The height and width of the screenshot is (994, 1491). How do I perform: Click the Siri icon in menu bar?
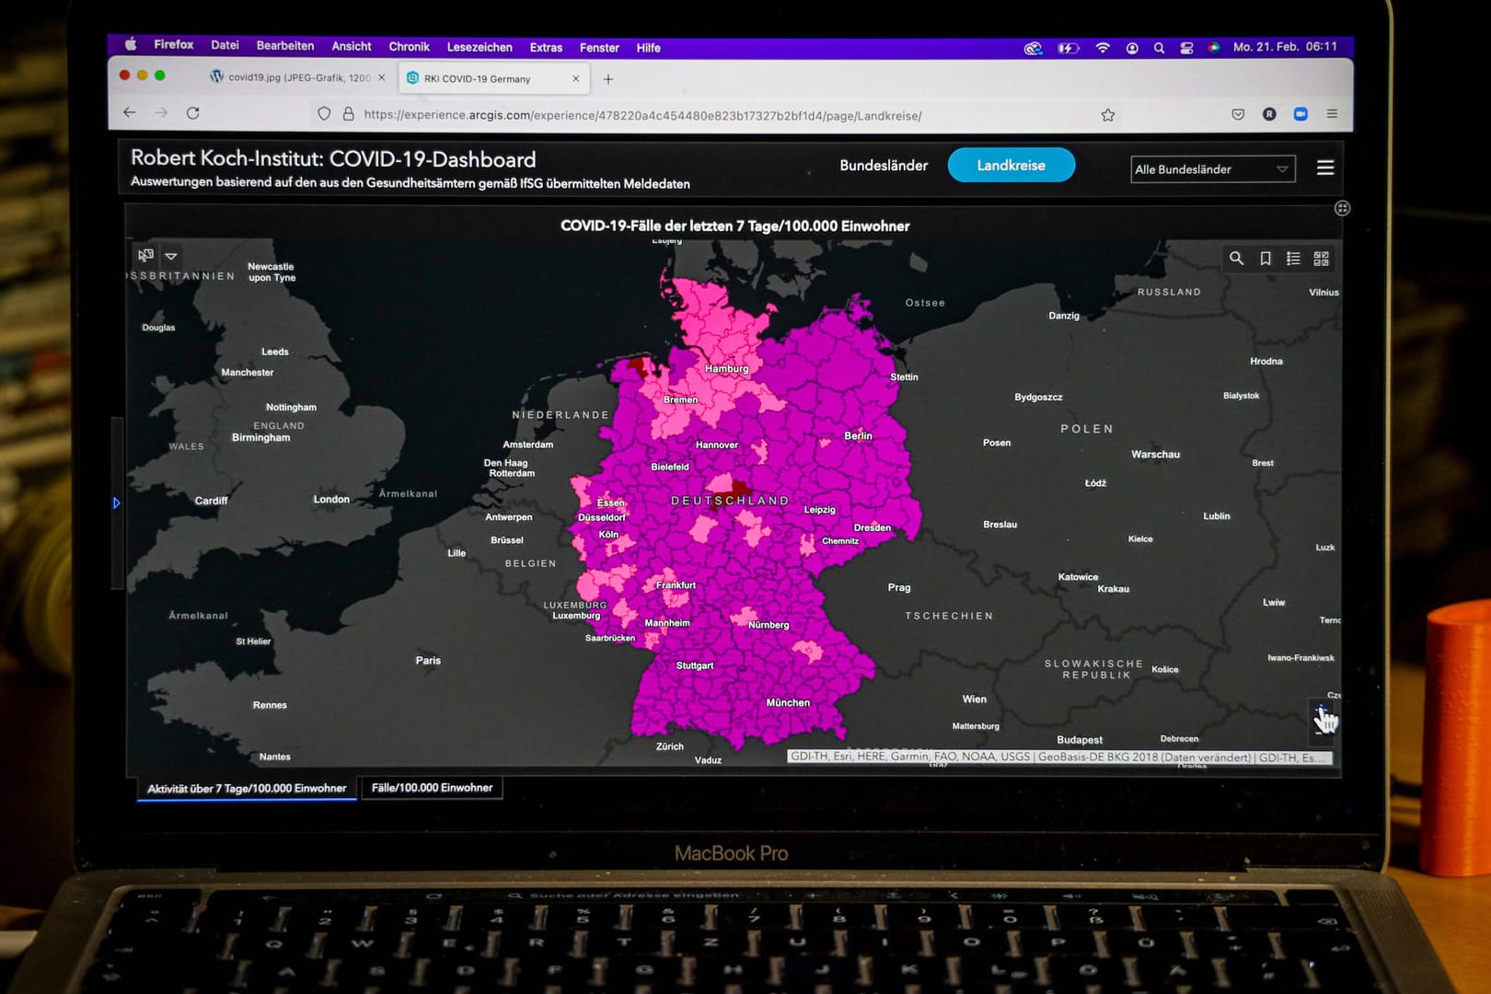point(1214,47)
